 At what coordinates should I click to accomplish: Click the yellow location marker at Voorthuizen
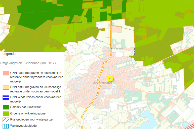pos(110,78)
